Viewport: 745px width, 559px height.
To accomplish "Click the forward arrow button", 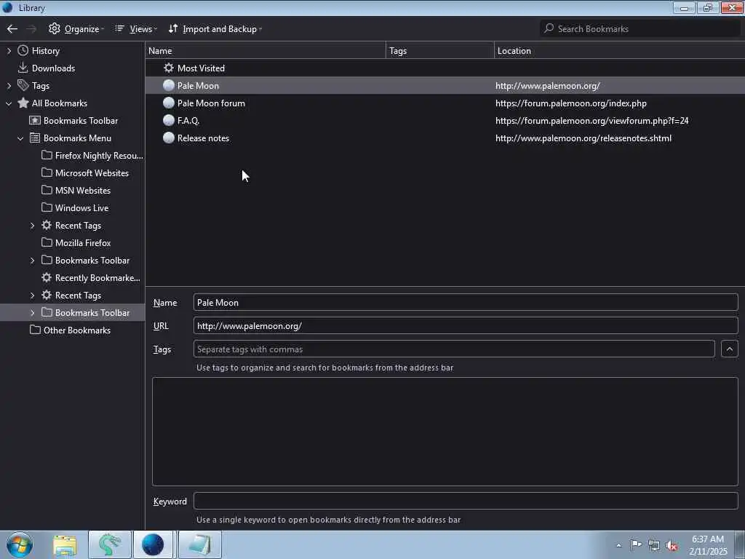I will click(x=31, y=29).
